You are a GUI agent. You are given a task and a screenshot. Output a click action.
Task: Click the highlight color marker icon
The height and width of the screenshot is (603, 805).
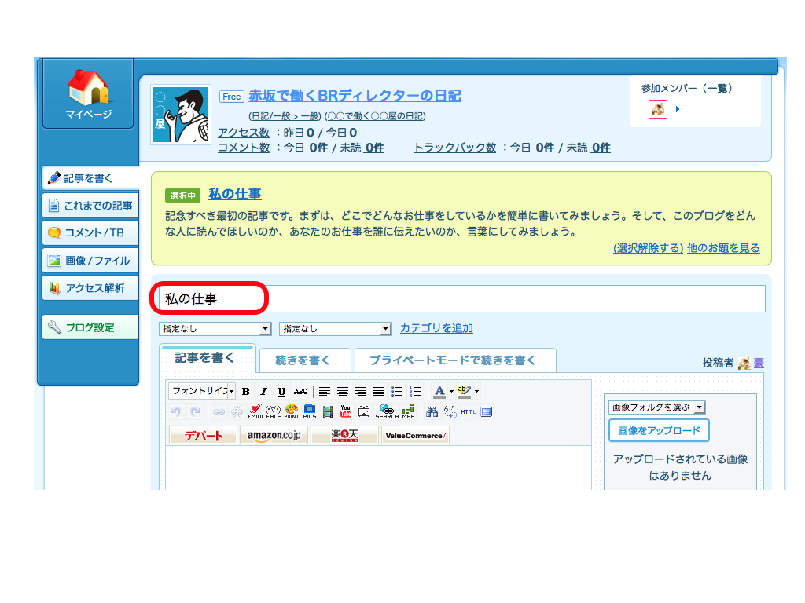464,391
